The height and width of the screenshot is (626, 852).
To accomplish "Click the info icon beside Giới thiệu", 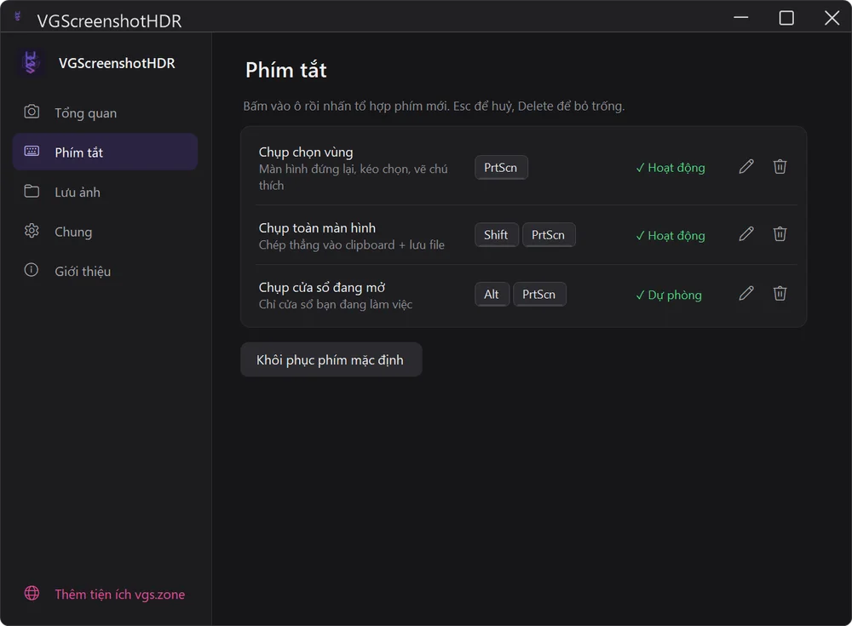I will [x=32, y=270].
